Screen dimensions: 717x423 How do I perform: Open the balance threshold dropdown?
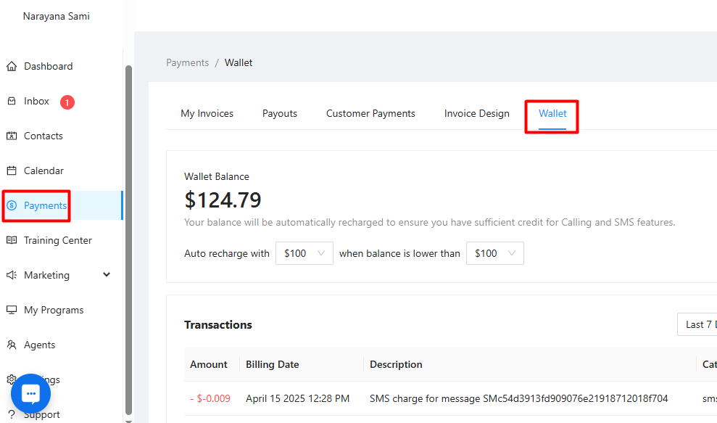click(494, 253)
